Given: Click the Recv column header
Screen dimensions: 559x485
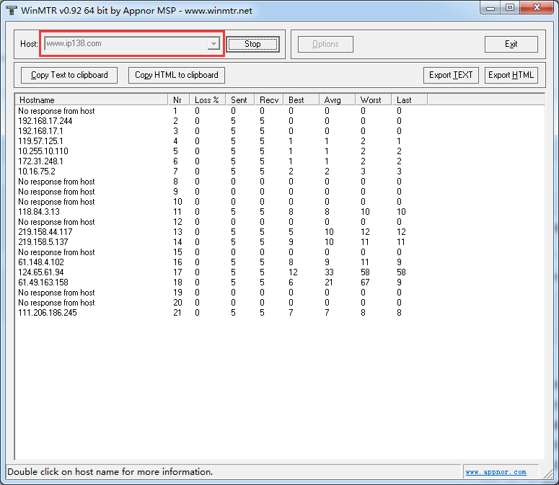Looking at the screenshot, I should (x=269, y=100).
